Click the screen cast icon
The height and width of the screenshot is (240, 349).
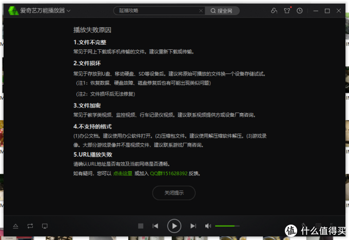click(45, 226)
